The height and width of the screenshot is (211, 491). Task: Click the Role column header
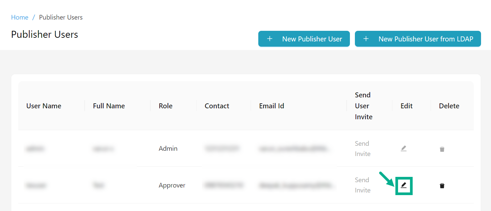(x=166, y=106)
